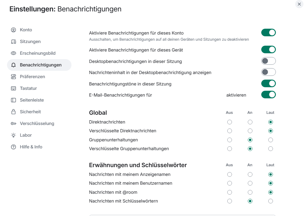
Task: Open the Labor lightbulb icon
Action: pos(13,135)
